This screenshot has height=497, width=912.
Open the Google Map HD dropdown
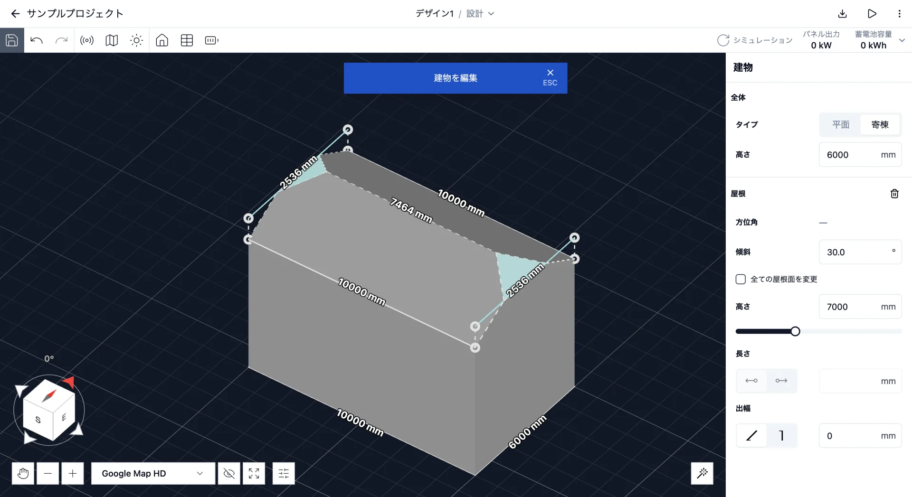tap(153, 473)
